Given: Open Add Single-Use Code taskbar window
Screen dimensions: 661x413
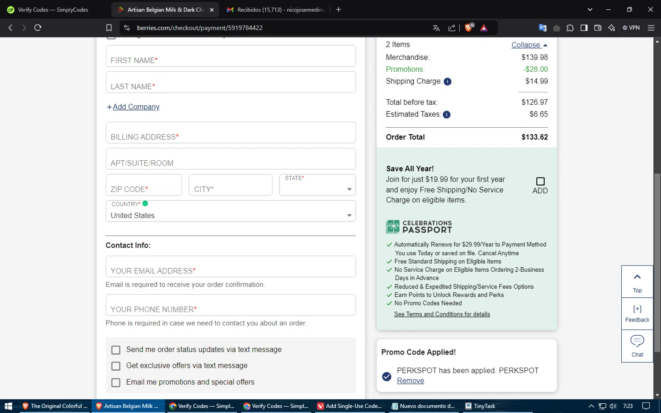Looking at the screenshot, I should pos(349,406).
